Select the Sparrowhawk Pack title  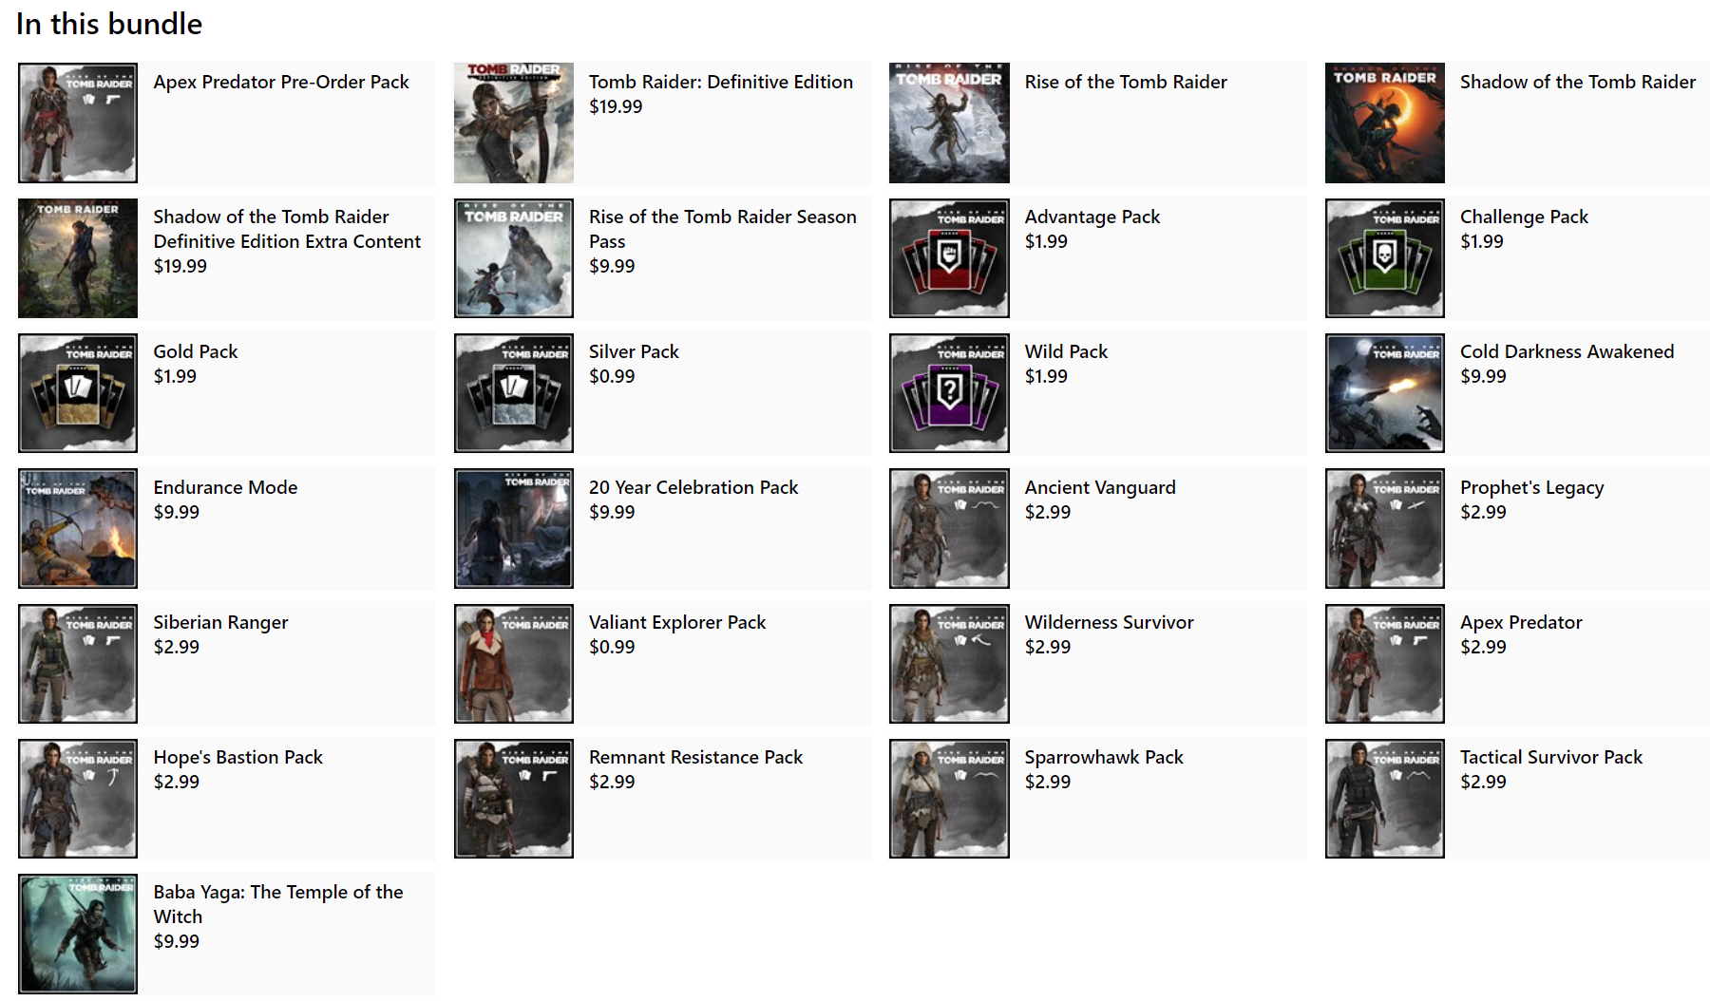pyautogui.click(x=1104, y=757)
